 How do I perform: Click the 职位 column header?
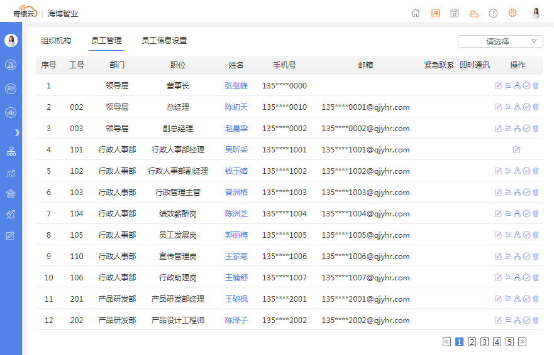click(178, 65)
